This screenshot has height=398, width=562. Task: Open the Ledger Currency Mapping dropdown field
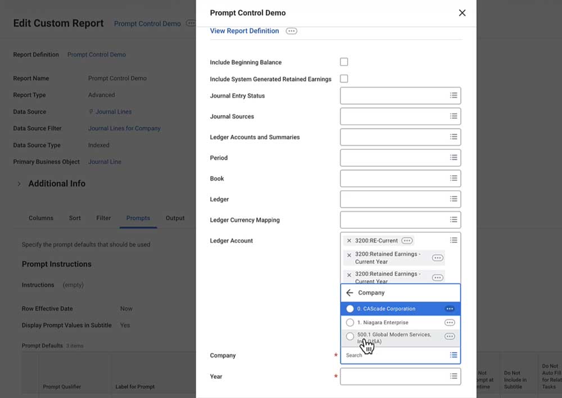pyautogui.click(x=400, y=220)
